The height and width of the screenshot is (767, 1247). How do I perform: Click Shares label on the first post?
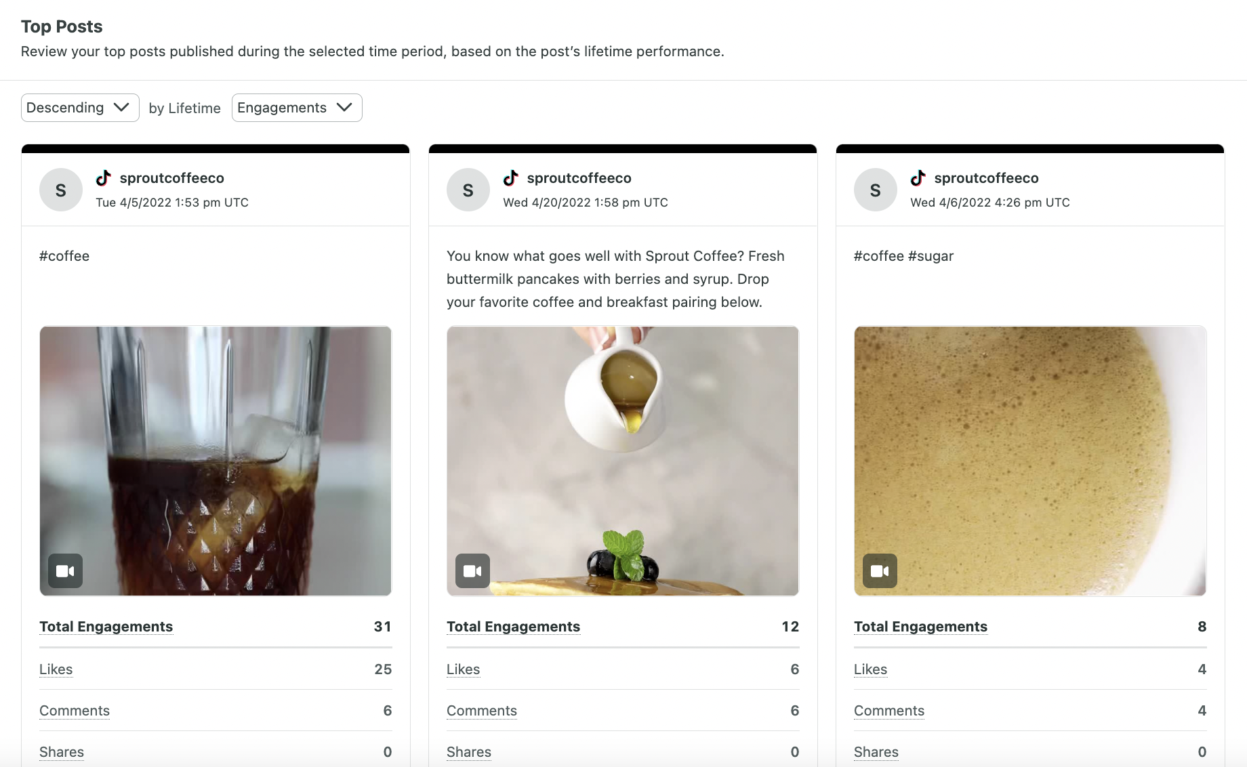(62, 752)
